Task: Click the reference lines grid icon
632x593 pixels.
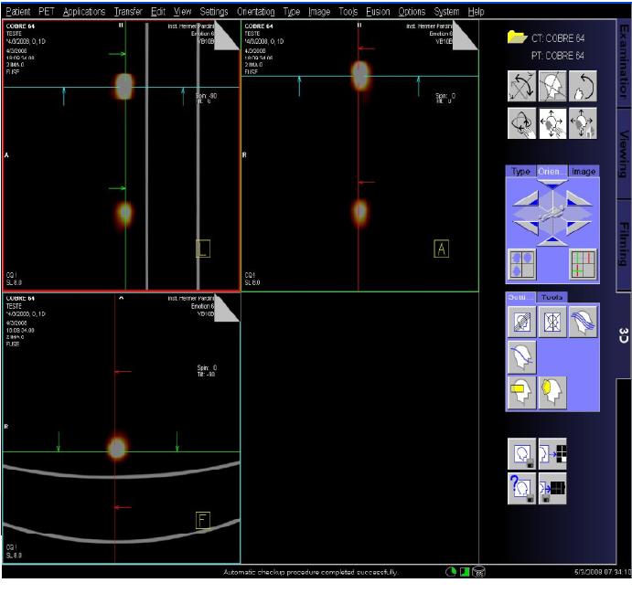Action: point(583,264)
